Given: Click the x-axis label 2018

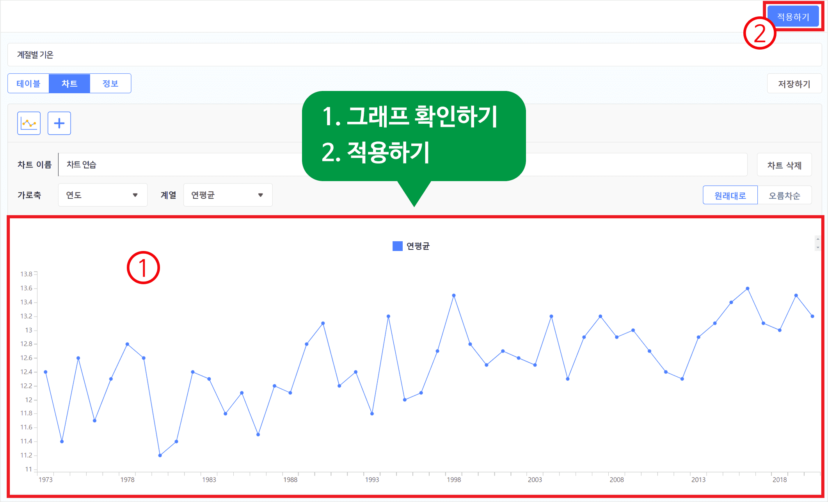Looking at the screenshot, I should pos(780,480).
